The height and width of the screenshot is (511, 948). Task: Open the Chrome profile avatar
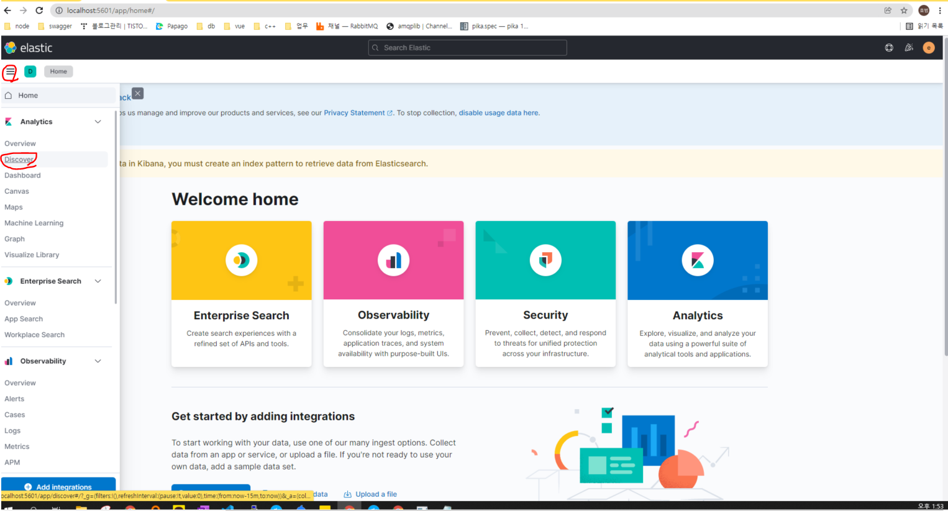[x=924, y=11]
